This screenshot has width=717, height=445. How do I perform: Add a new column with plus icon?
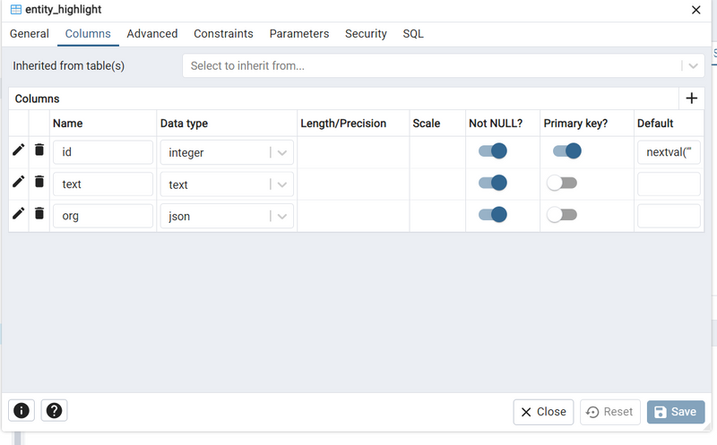[691, 98]
